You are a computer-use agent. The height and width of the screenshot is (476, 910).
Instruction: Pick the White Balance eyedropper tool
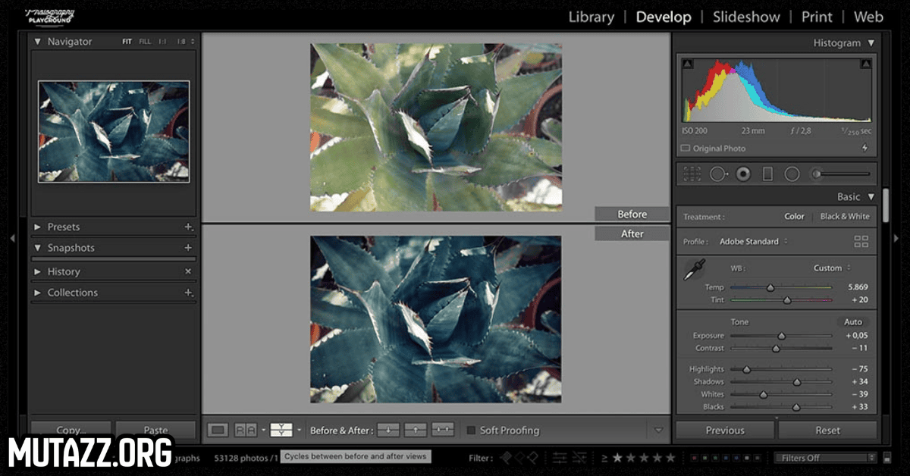click(x=694, y=271)
